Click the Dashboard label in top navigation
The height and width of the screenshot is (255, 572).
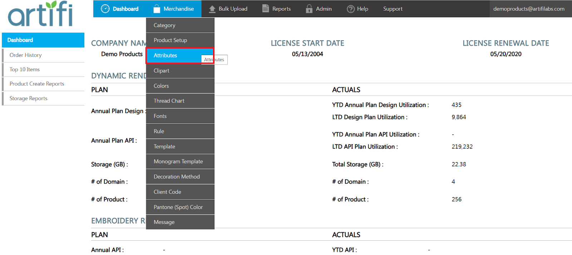[125, 9]
